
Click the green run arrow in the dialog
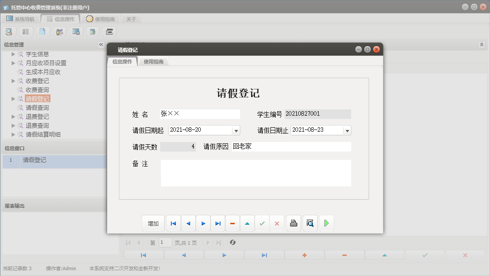tap(326, 223)
